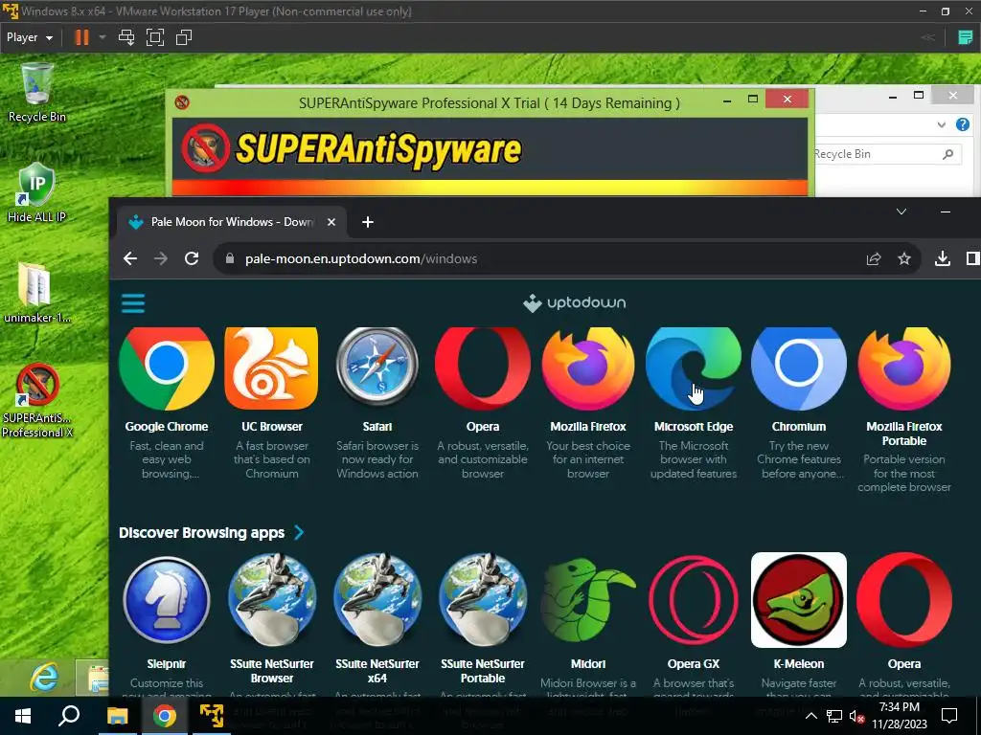The width and height of the screenshot is (981, 735).
Task: Toggle the Chrome side panel
Action: (x=972, y=258)
